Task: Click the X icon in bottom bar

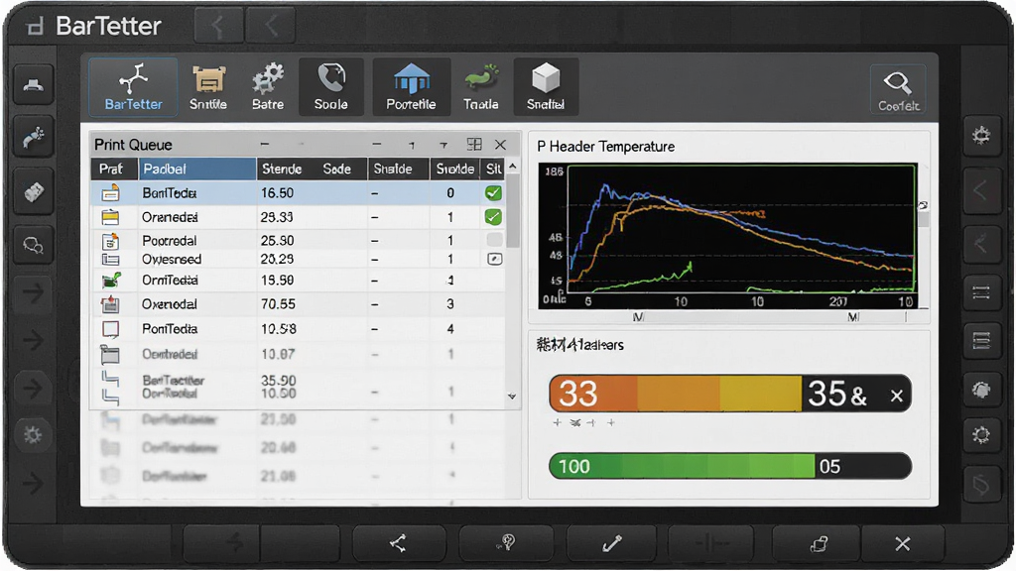Action: click(903, 543)
